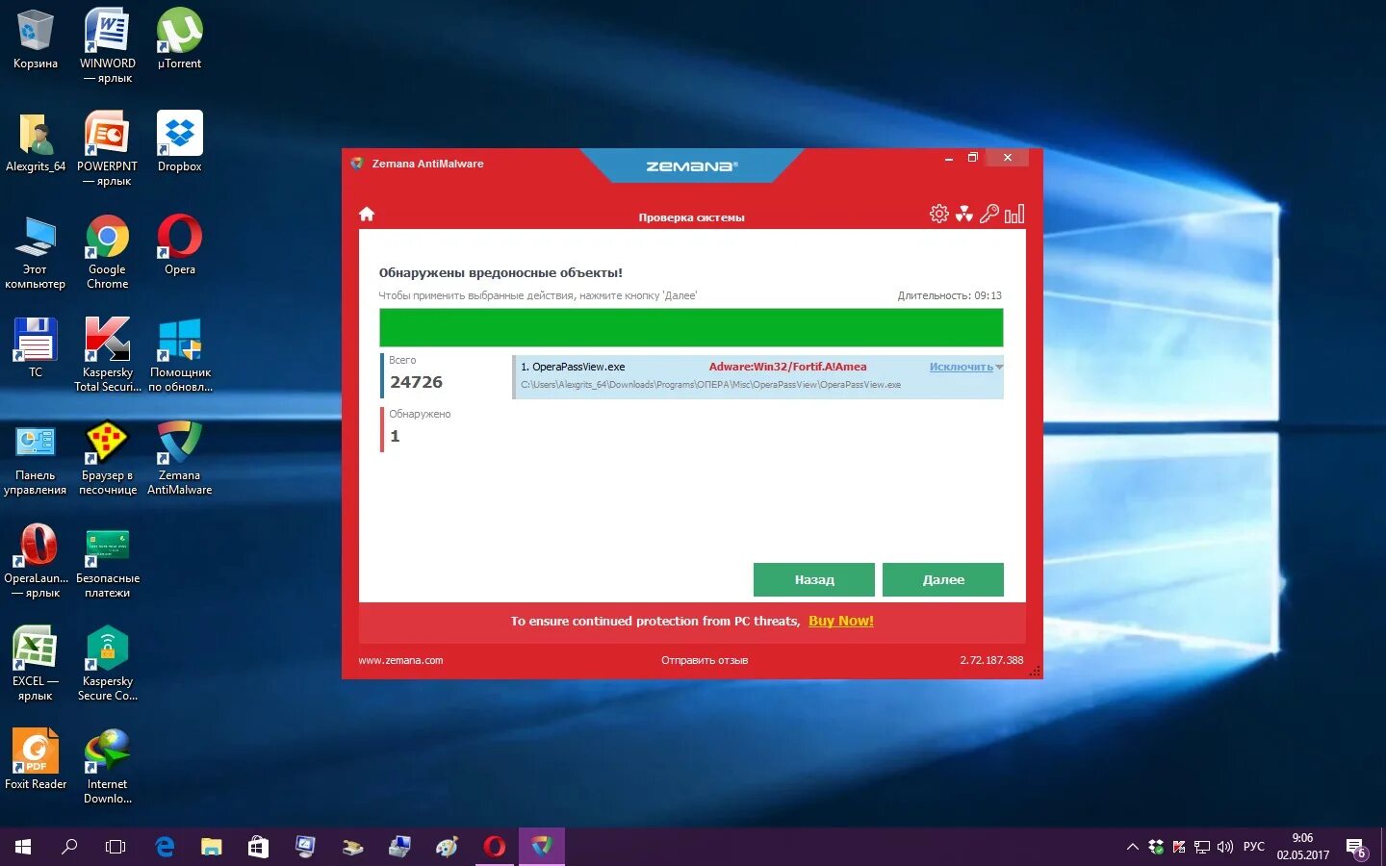Open File Explorer from the taskbar
Image resolution: width=1386 pixels, height=866 pixels.
(212, 847)
